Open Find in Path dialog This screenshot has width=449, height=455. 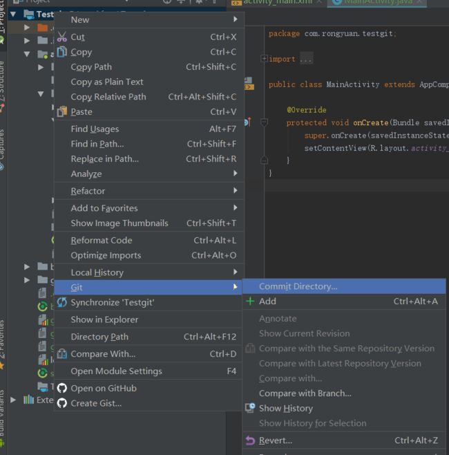click(149, 144)
